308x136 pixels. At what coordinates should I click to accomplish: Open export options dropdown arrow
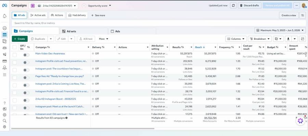coord(295,39)
